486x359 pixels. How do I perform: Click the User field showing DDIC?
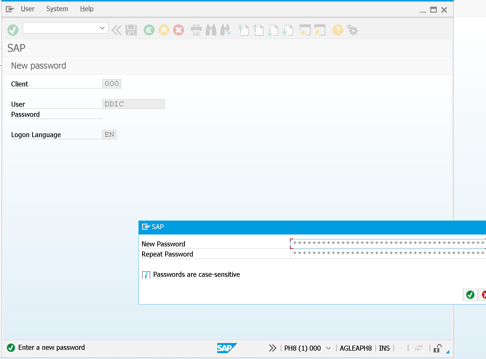pos(133,104)
